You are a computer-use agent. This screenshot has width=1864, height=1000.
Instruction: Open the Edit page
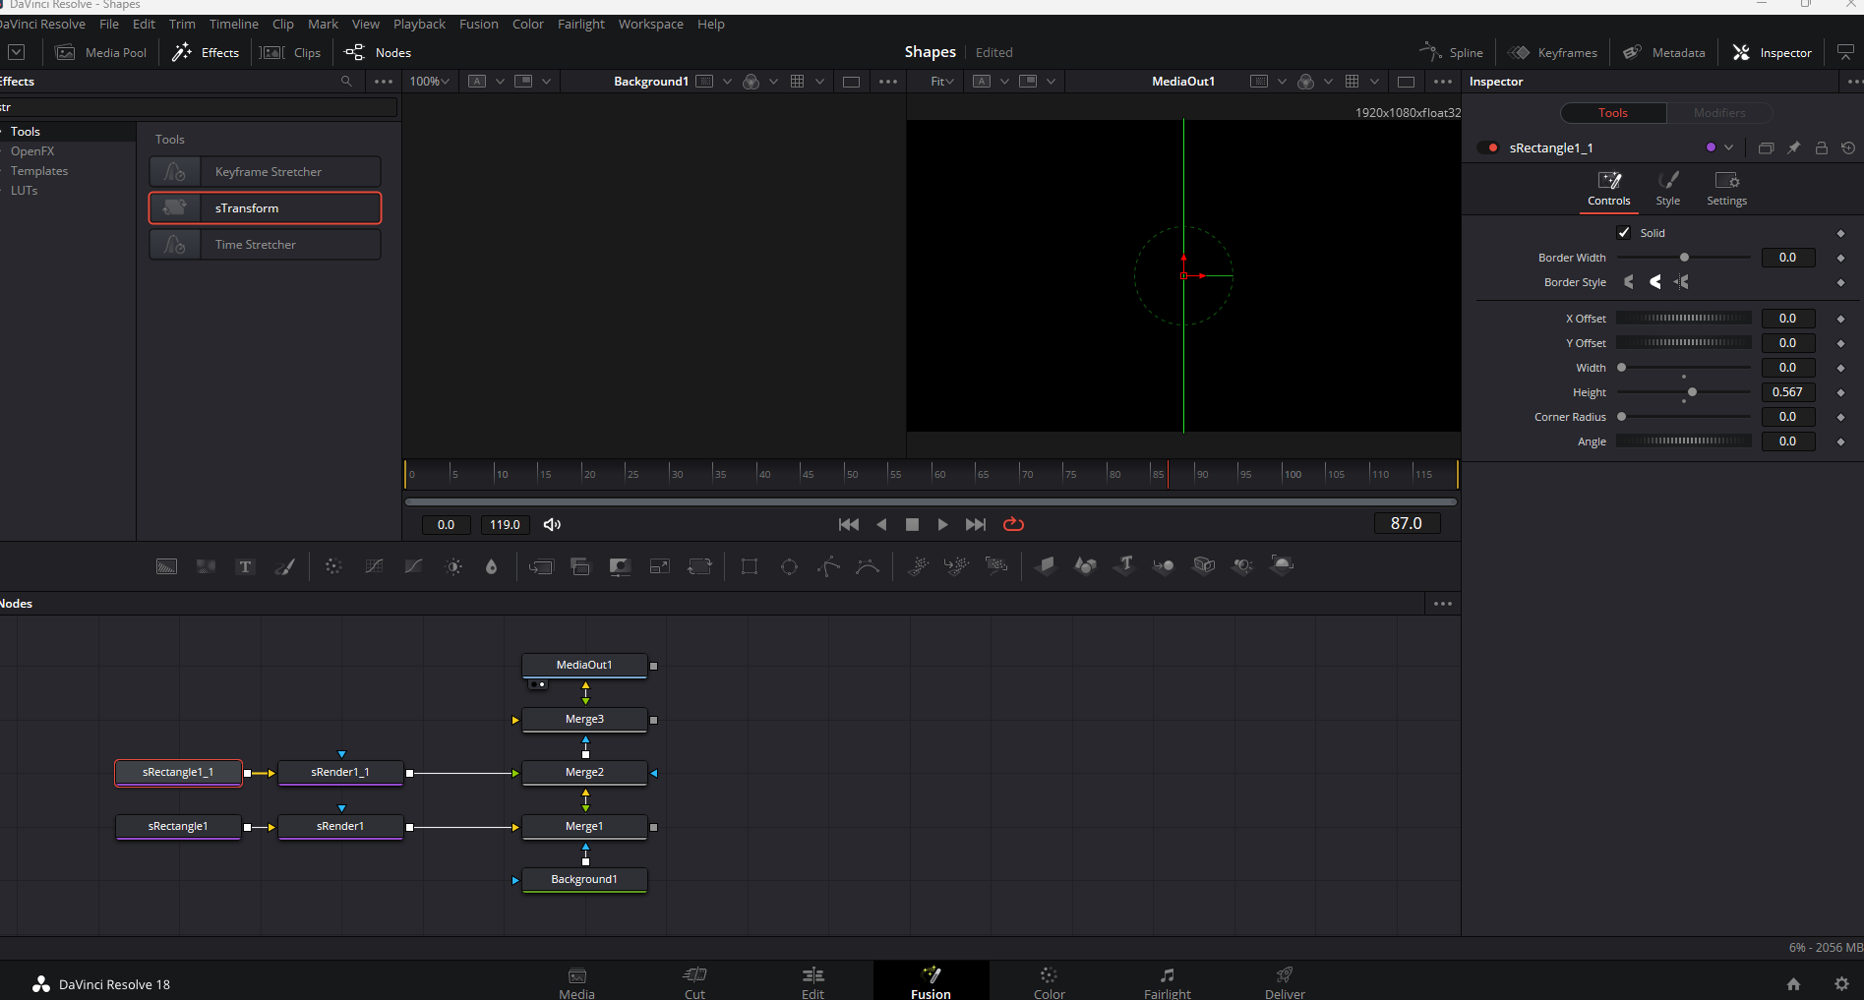pyautogui.click(x=813, y=981)
